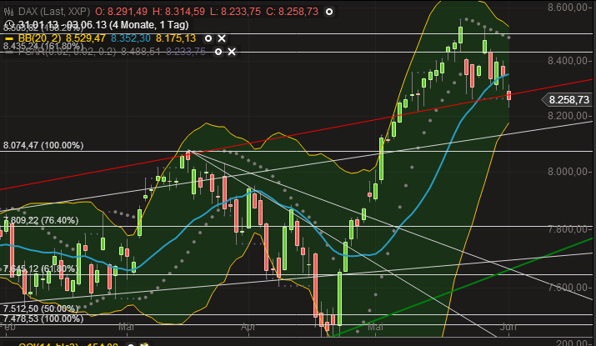The image size is (596, 346).
Task: Remove the PSAR indicator with X
Action: coord(232,52)
